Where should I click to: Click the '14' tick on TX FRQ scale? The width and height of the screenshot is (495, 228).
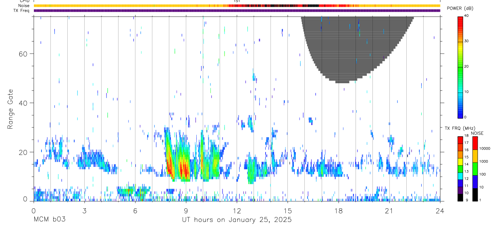pos(466,164)
